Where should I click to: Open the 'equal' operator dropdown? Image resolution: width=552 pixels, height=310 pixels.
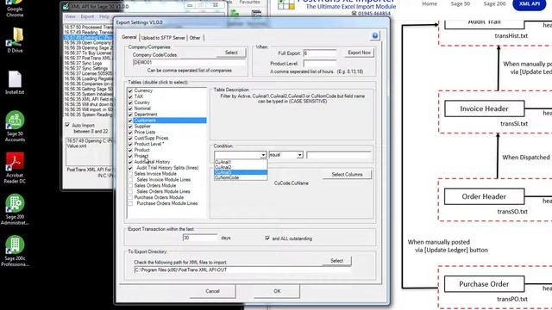(299, 155)
